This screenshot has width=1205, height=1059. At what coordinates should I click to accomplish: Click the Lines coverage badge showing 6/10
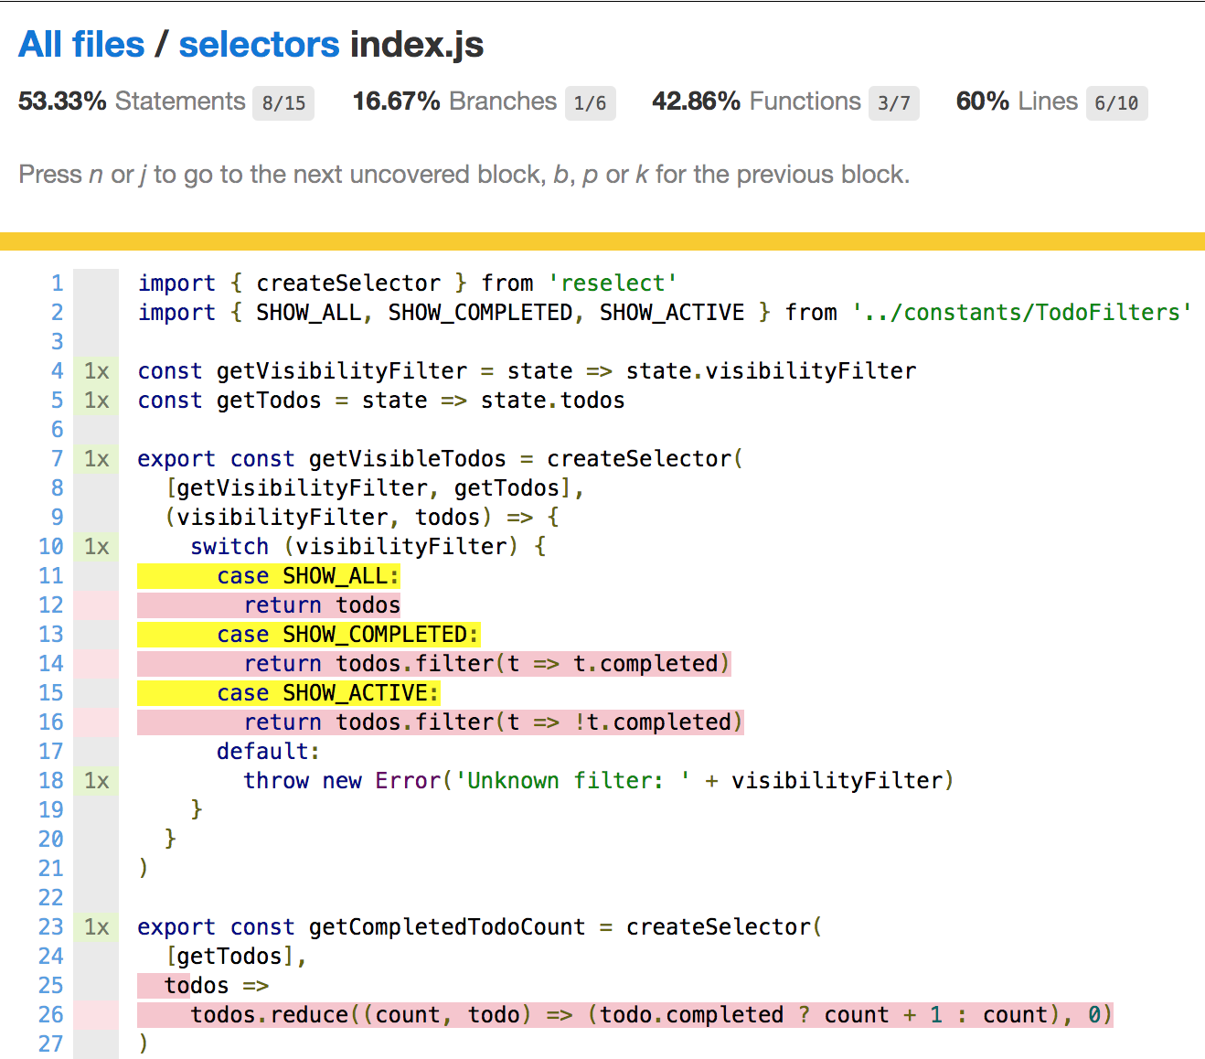pyautogui.click(x=1116, y=104)
